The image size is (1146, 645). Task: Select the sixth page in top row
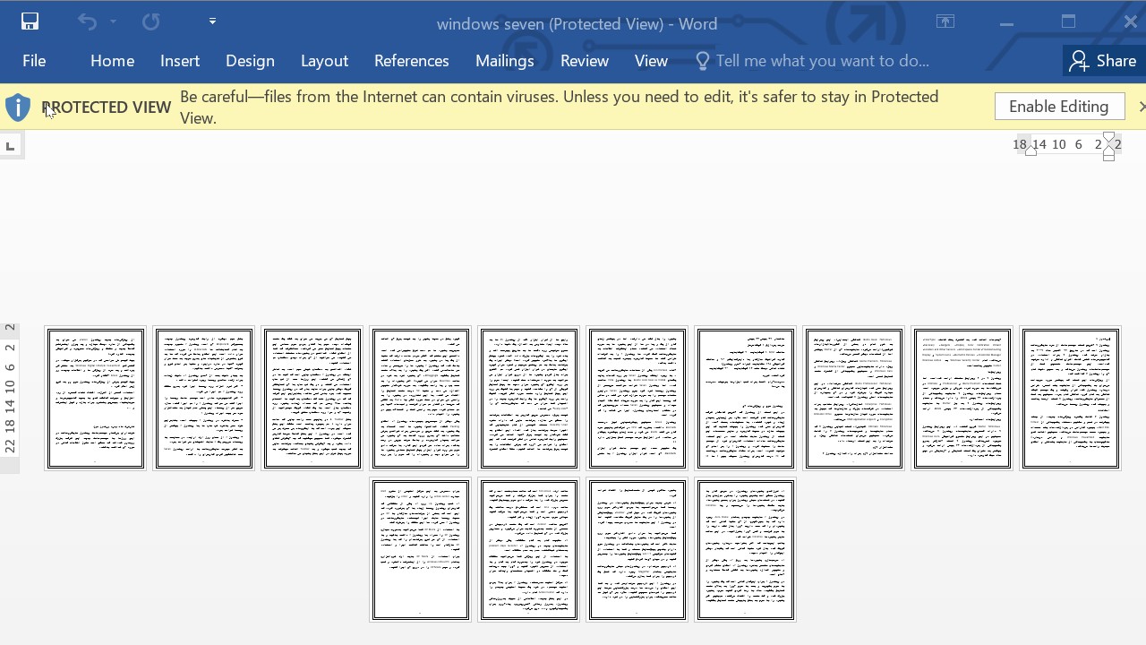[637, 399]
